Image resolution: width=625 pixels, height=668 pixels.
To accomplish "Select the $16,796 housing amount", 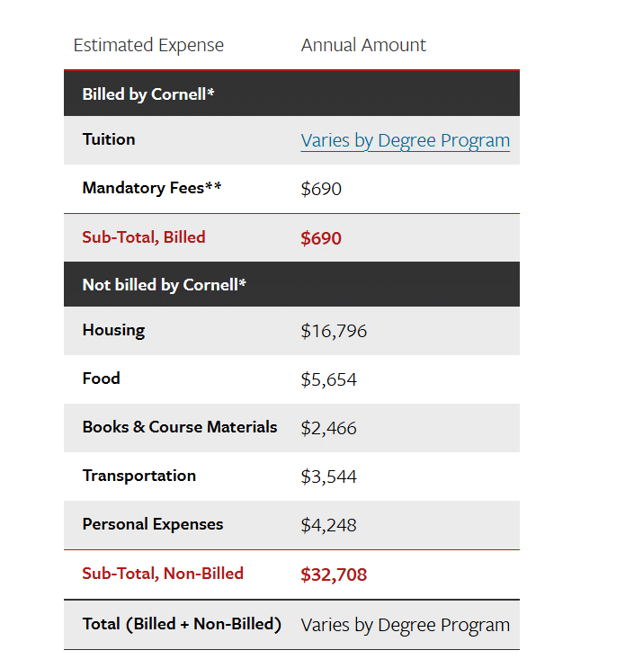I will (334, 331).
